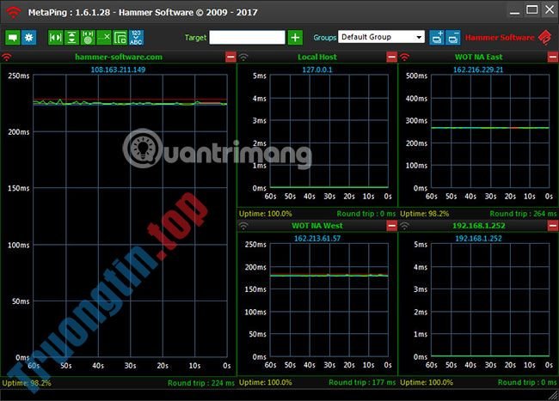
Task: Click the add group icon with plus
Action: click(x=437, y=38)
